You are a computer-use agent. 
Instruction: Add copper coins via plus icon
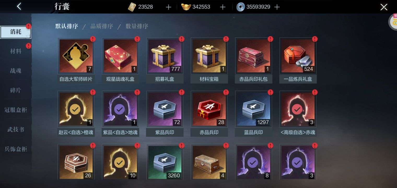pyautogui.click(x=277, y=7)
